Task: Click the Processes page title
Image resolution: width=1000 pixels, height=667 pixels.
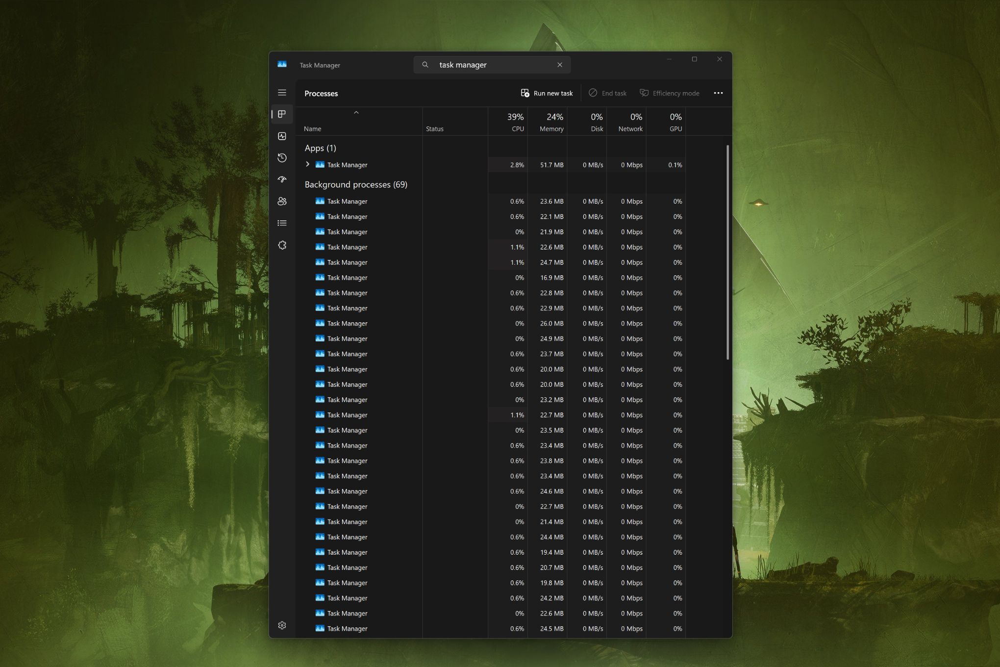Action: pyautogui.click(x=321, y=93)
